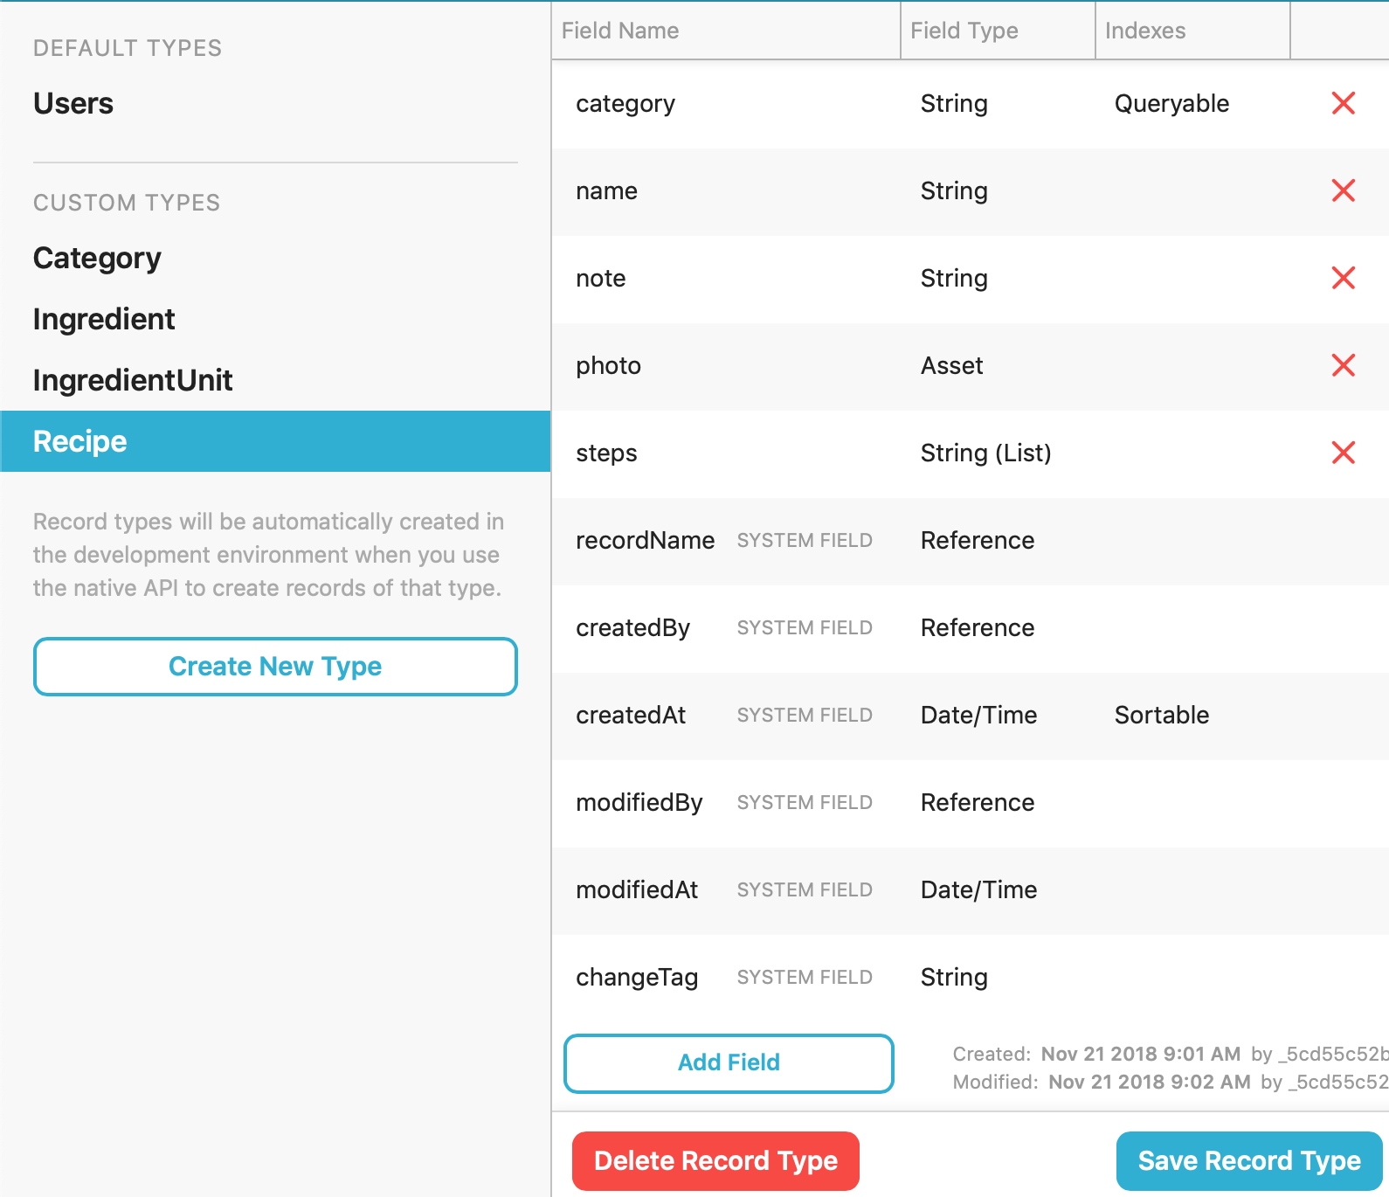Edit the Queryable index on category
Viewport: 1389px width, 1197px height.
point(1171,104)
